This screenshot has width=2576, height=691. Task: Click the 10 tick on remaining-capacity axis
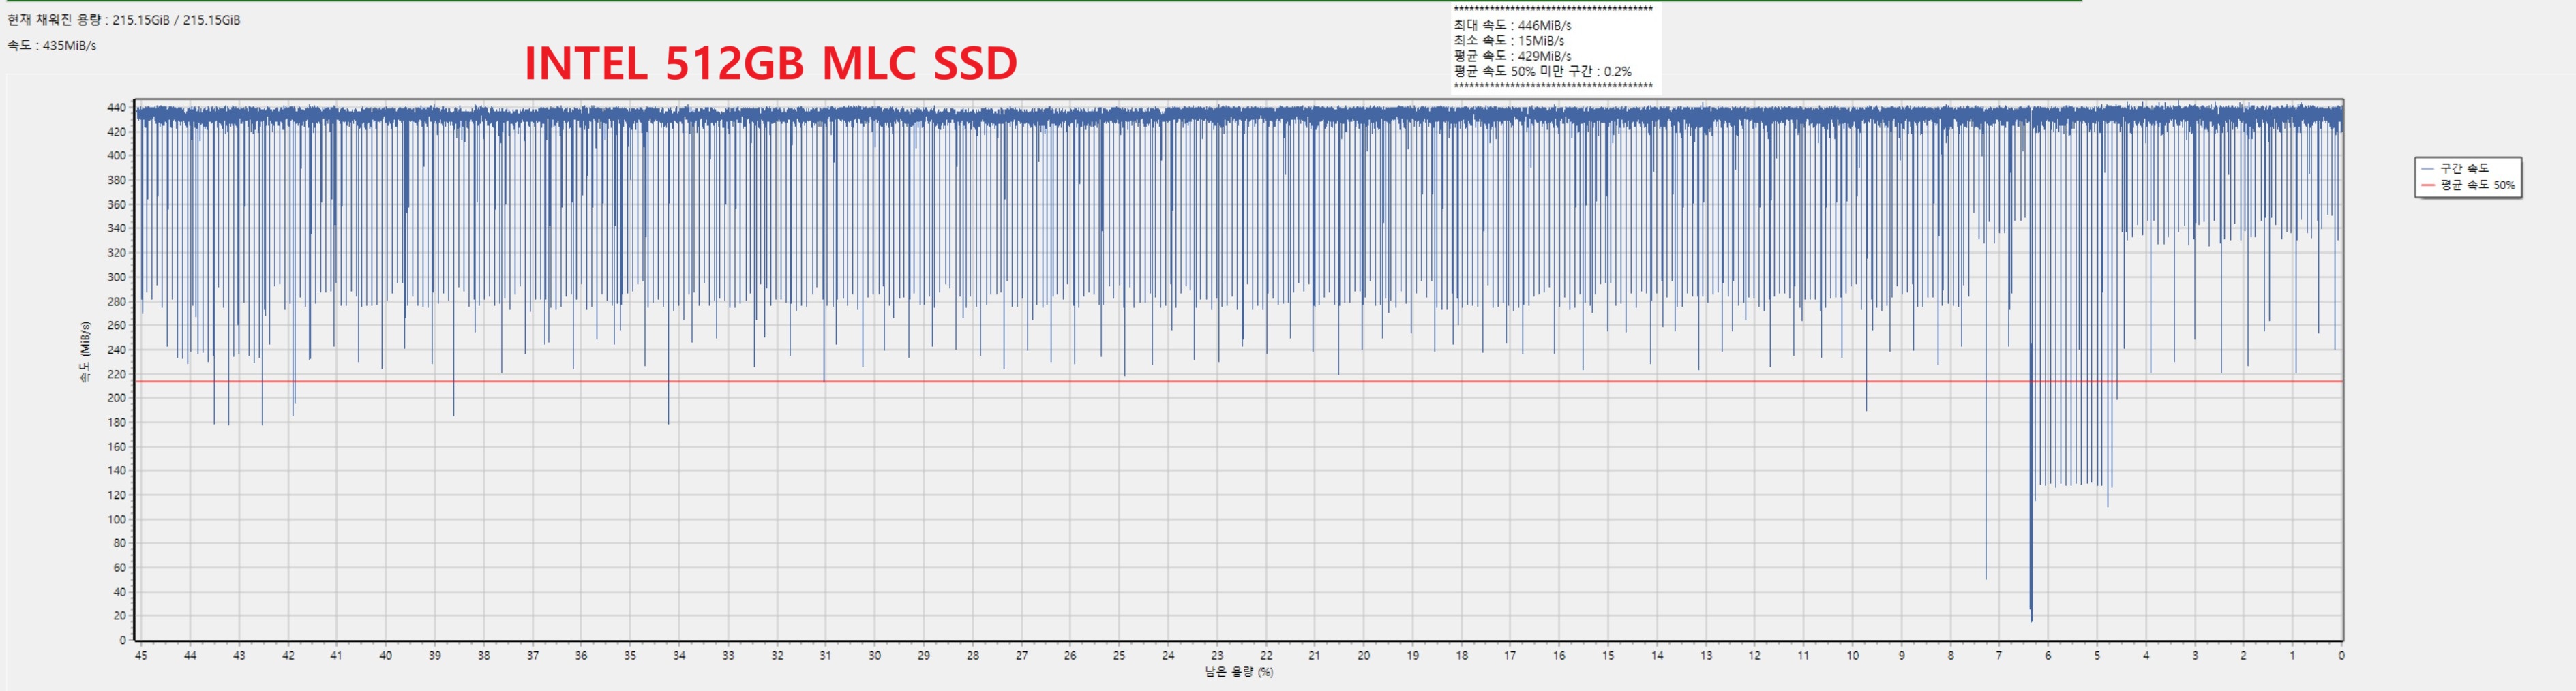tap(1852, 656)
